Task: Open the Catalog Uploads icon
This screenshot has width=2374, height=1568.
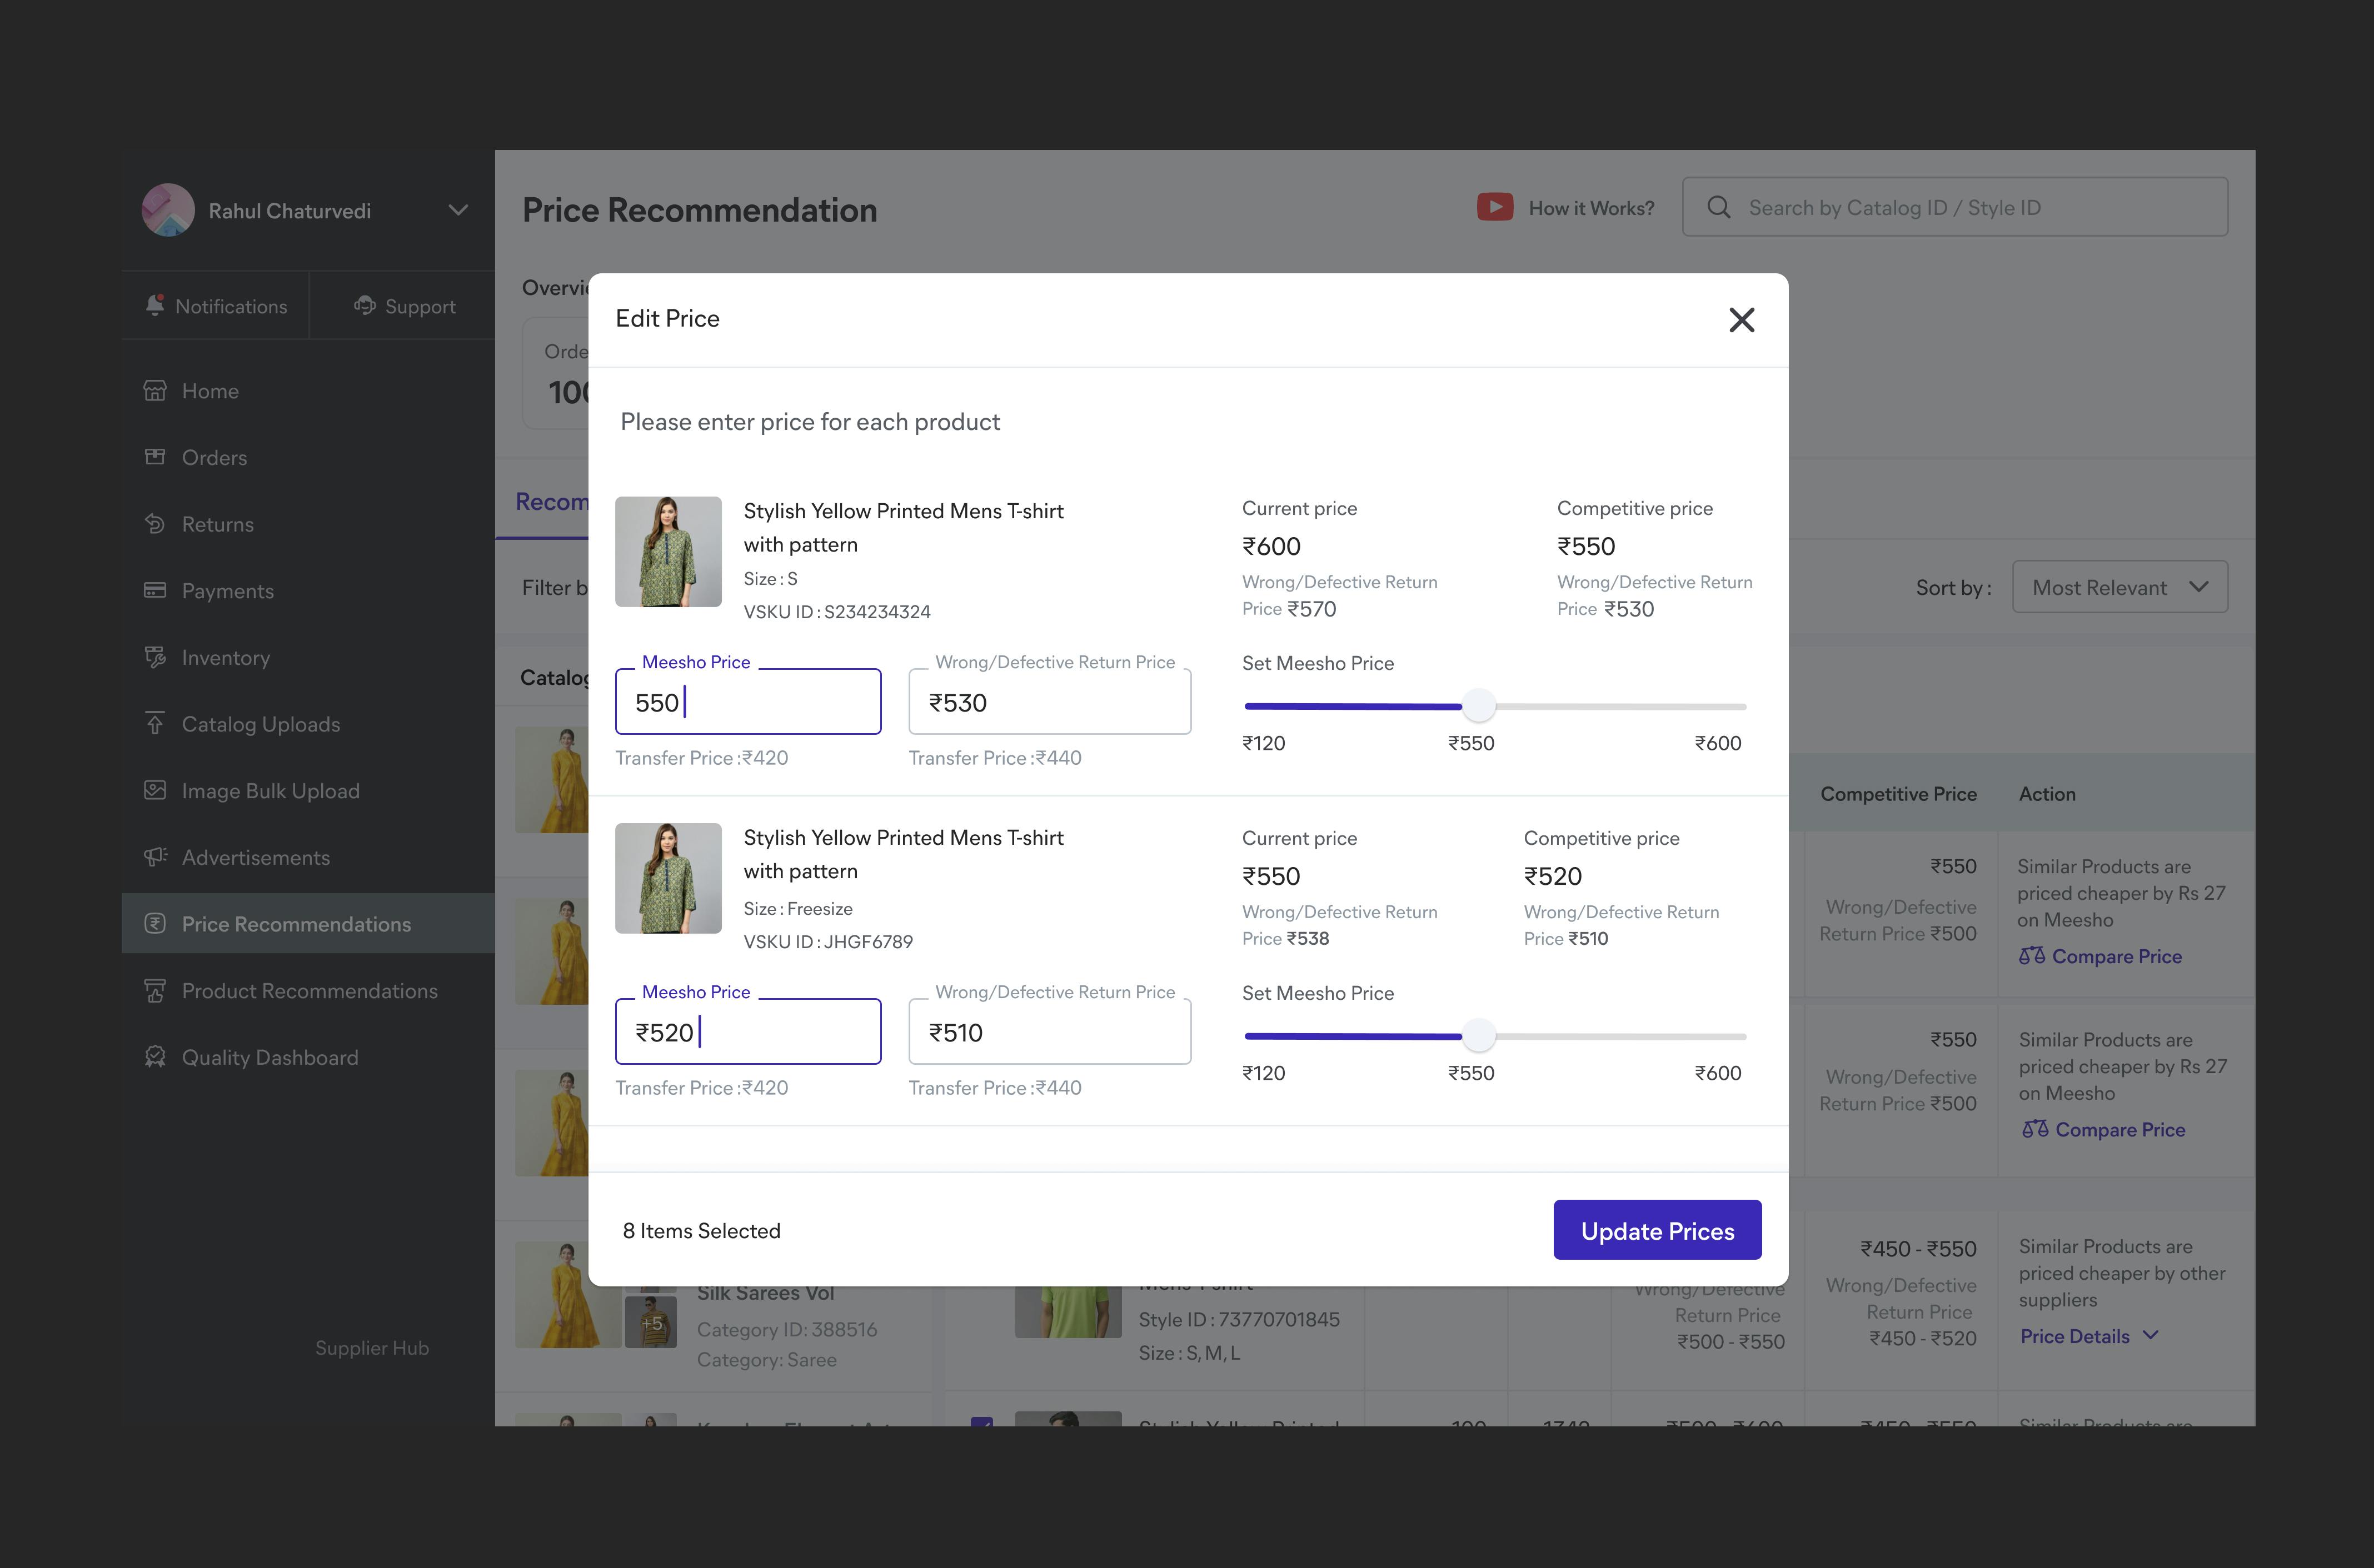Action: click(155, 723)
